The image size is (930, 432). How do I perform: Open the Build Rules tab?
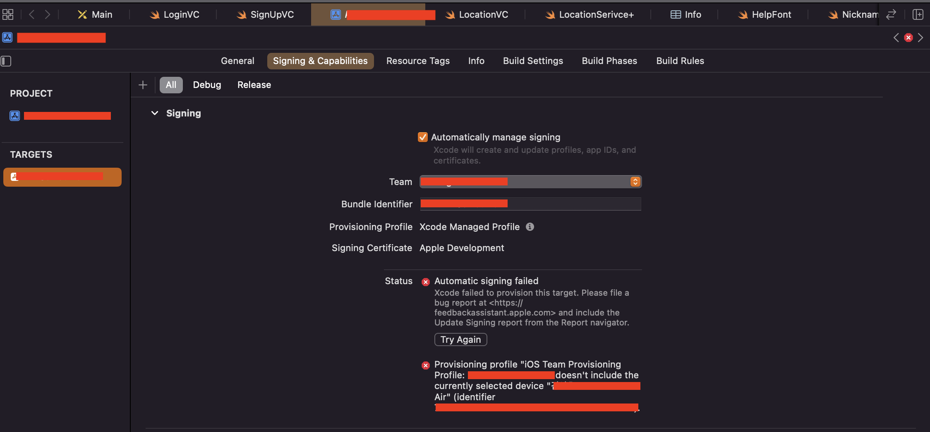[680, 61]
